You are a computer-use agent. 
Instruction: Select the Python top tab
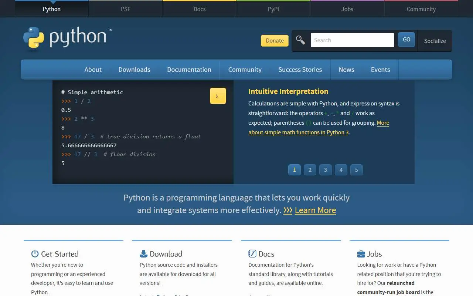52,9
